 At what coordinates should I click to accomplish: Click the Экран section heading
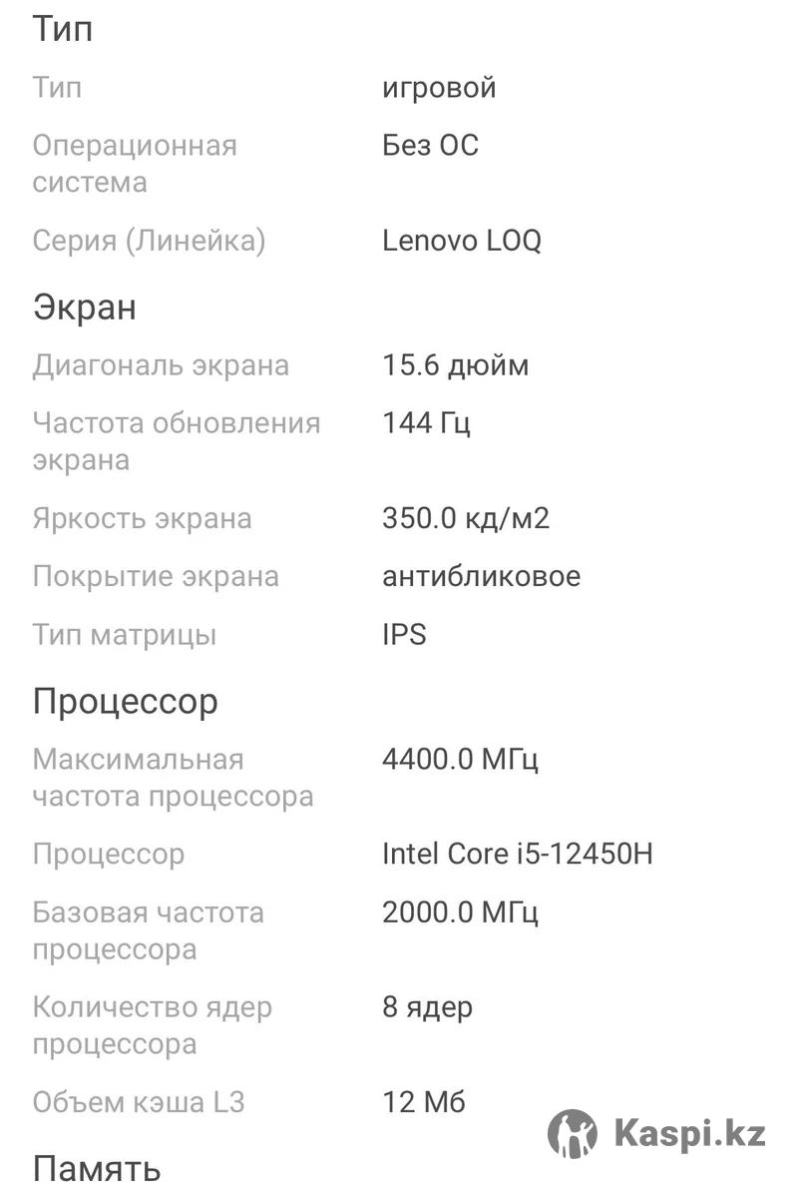click(85, 307)
